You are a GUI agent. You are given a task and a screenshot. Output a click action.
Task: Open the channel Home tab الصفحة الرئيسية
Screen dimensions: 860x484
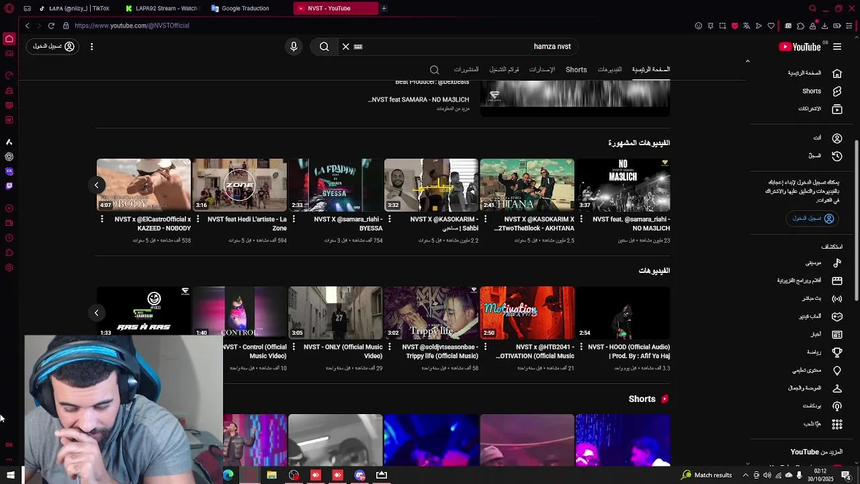[x=650, y=69]
